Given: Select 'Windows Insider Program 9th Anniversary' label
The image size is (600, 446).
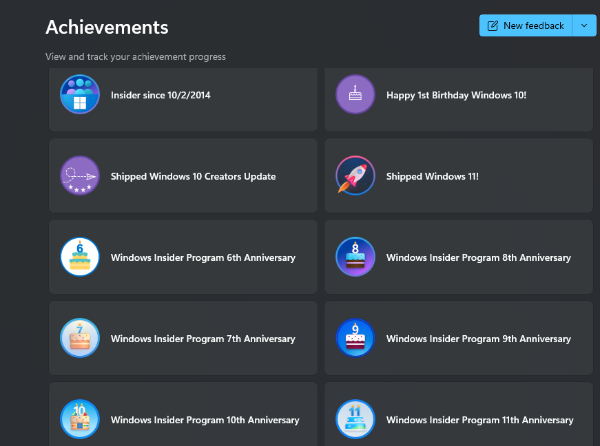Looking at the screenshot, I should 479,339.
